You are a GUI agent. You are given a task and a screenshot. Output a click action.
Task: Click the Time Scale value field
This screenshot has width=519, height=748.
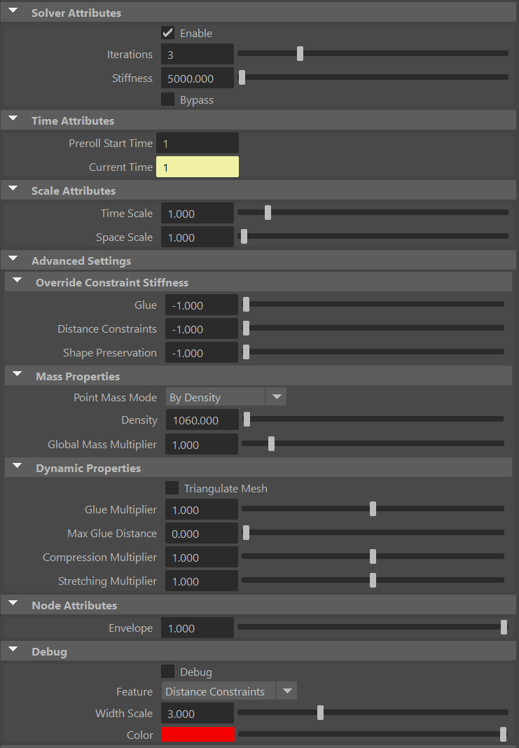point(198,213)
